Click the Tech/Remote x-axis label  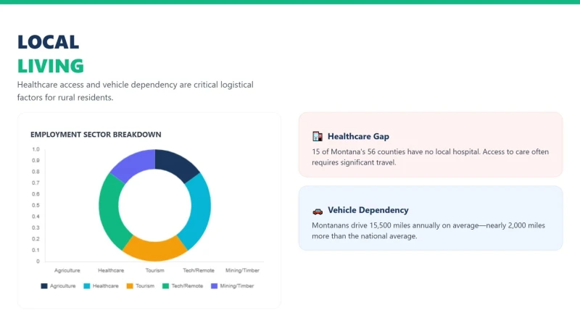tap(199, 270)
